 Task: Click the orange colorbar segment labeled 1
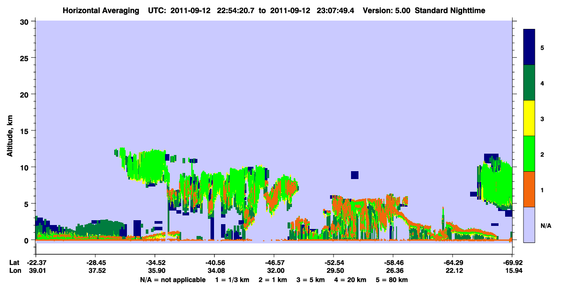click(529, 189)
